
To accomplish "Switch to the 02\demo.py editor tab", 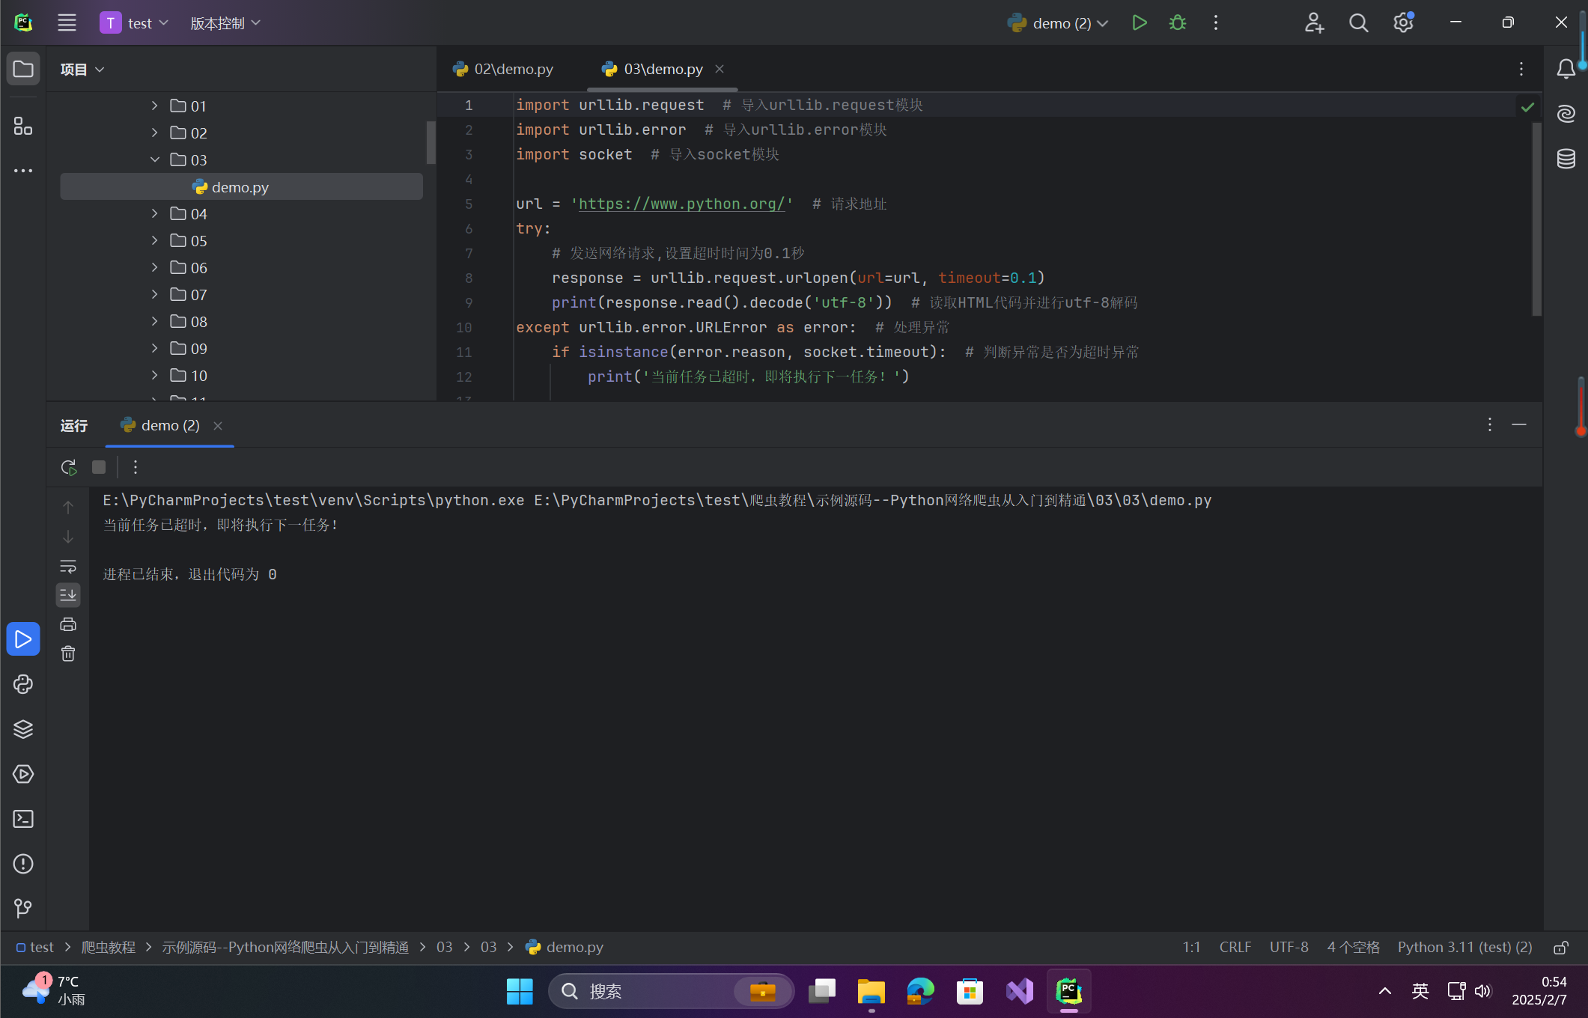I will (x=513, y=69).
